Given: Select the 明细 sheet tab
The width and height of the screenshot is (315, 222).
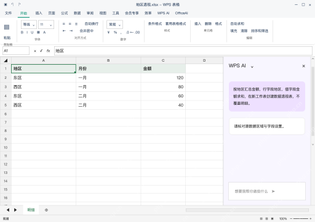Looking at the screenshot, I should click(31, 210).
